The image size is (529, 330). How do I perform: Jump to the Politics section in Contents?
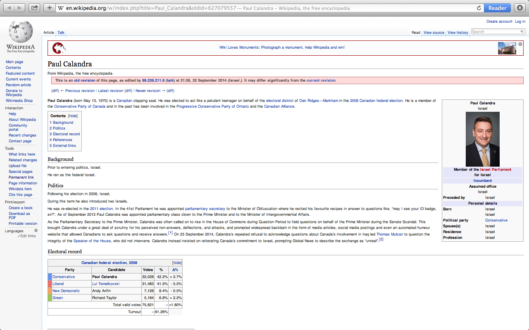pos(57,128)
